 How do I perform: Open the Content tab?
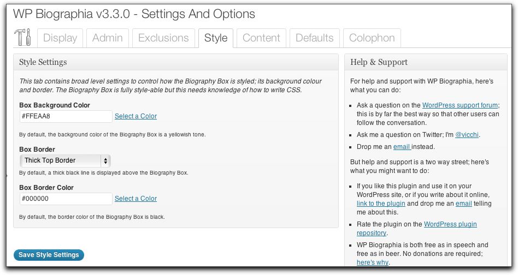pos(261,38)
